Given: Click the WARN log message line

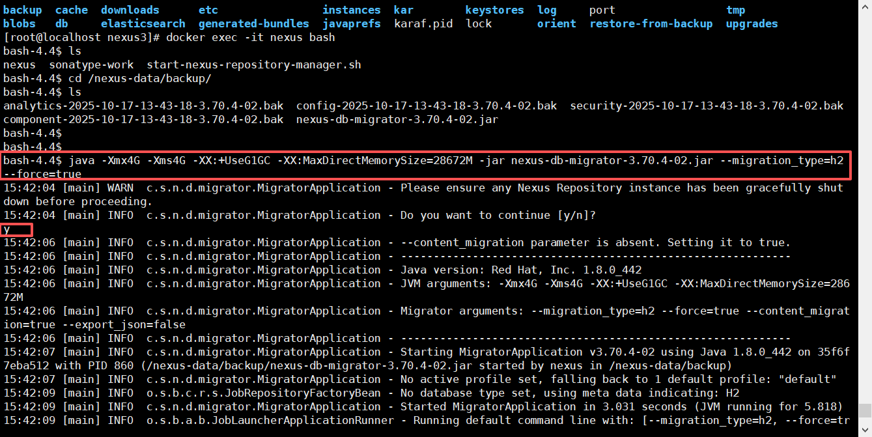Looking at the screenshot, I should tap(423, 188).
